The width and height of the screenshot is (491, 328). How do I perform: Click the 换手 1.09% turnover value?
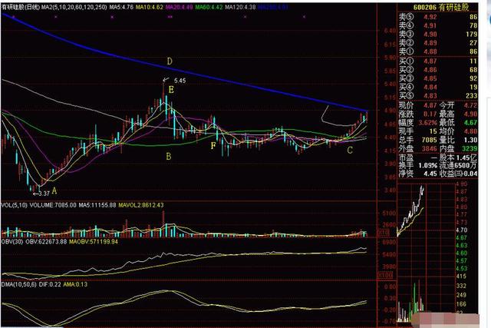pyautogui.click(x=417, y=165)
